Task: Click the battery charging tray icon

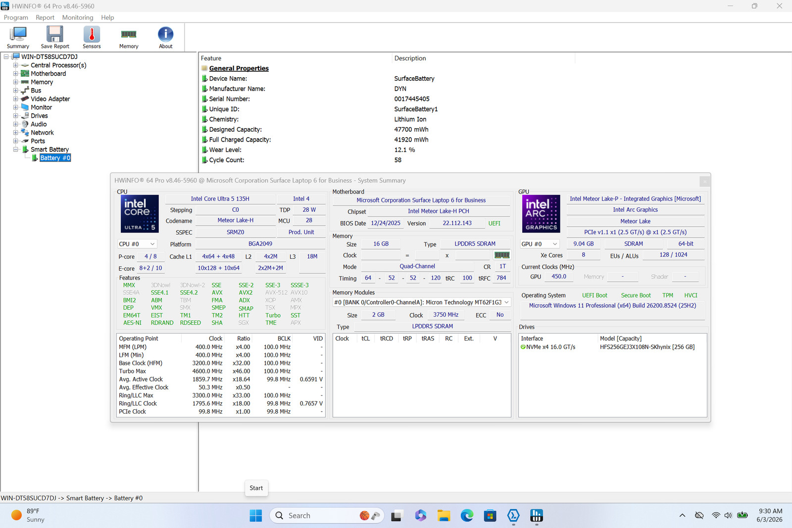Action: [742, 516]
